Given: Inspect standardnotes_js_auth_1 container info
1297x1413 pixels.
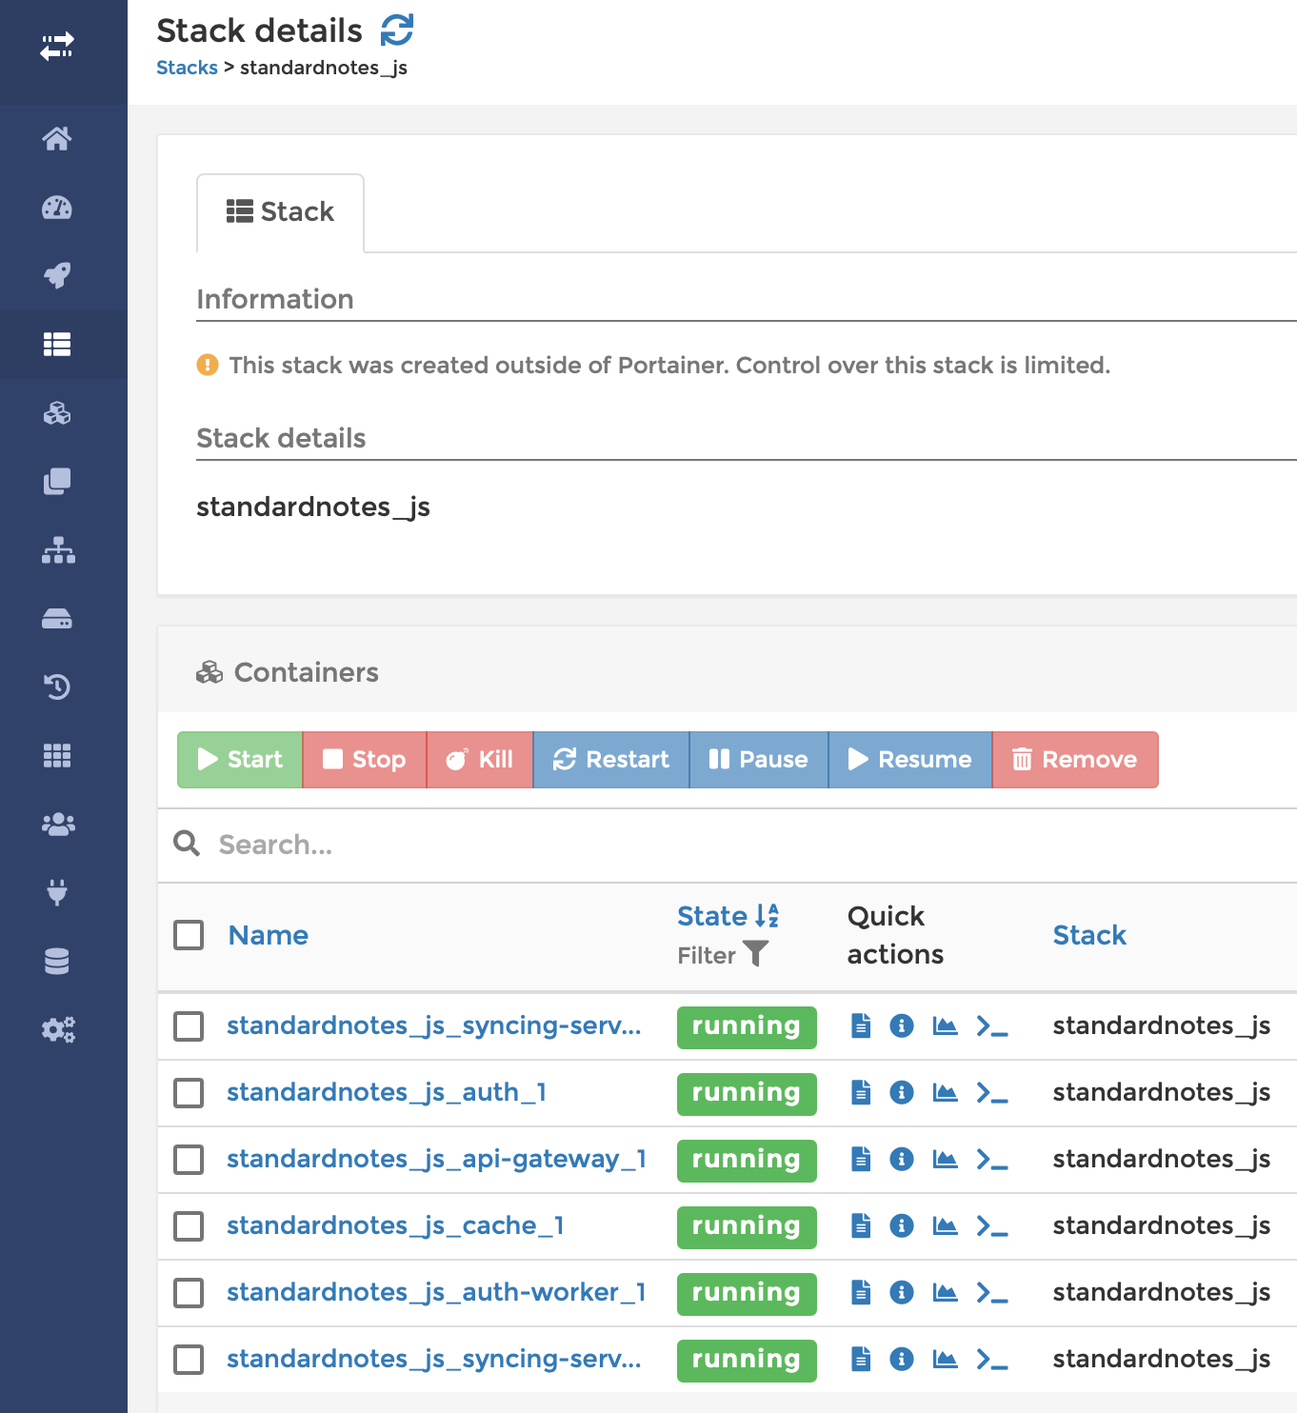Looking at the screenshot, I should coord(902,1092).
